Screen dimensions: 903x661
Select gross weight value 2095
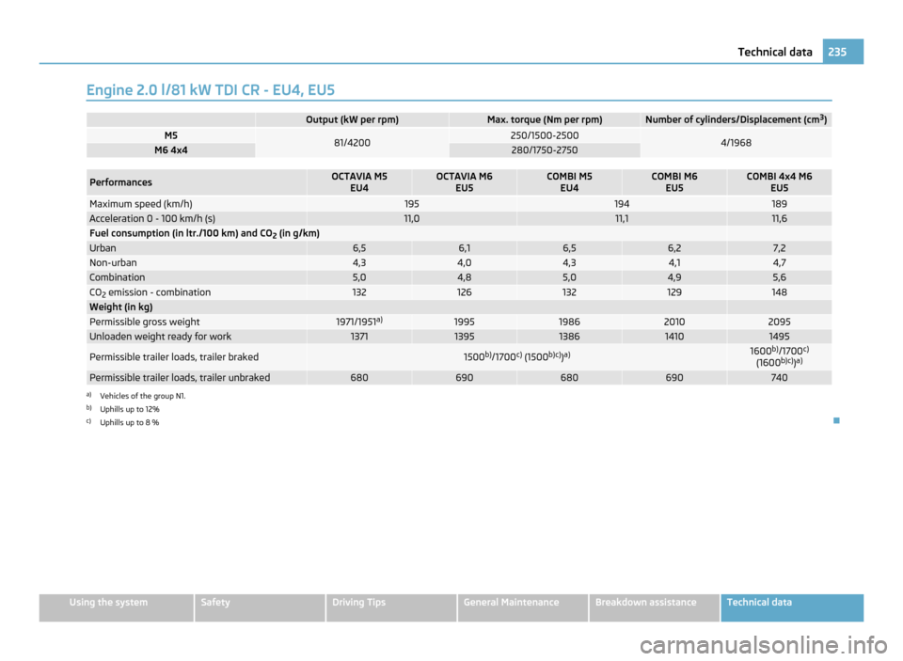[x=779, y=322]
